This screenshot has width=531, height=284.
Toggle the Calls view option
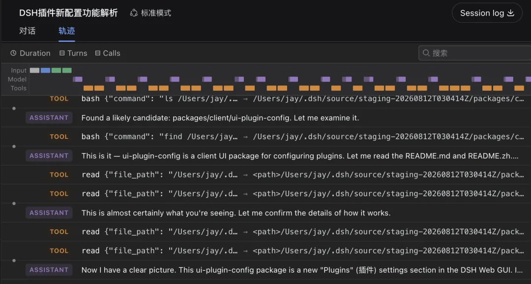click(108, 53)
